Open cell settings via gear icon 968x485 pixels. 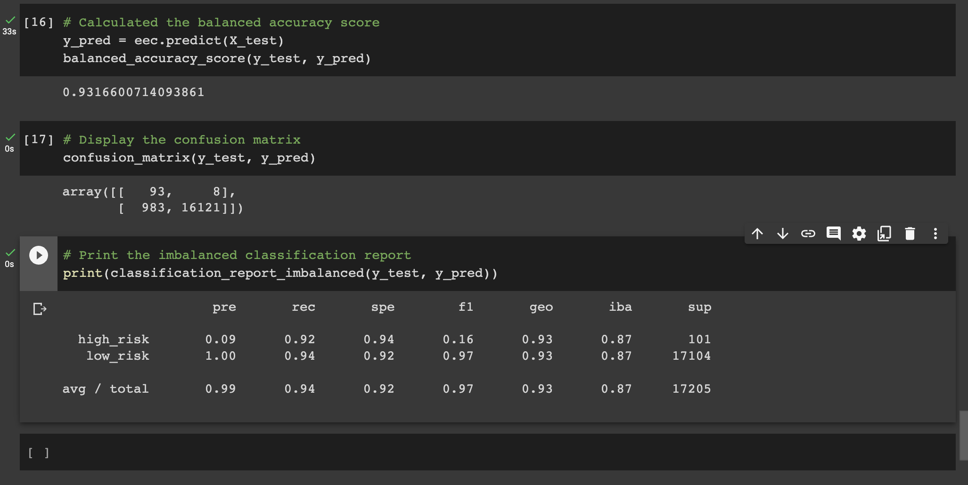859,234
